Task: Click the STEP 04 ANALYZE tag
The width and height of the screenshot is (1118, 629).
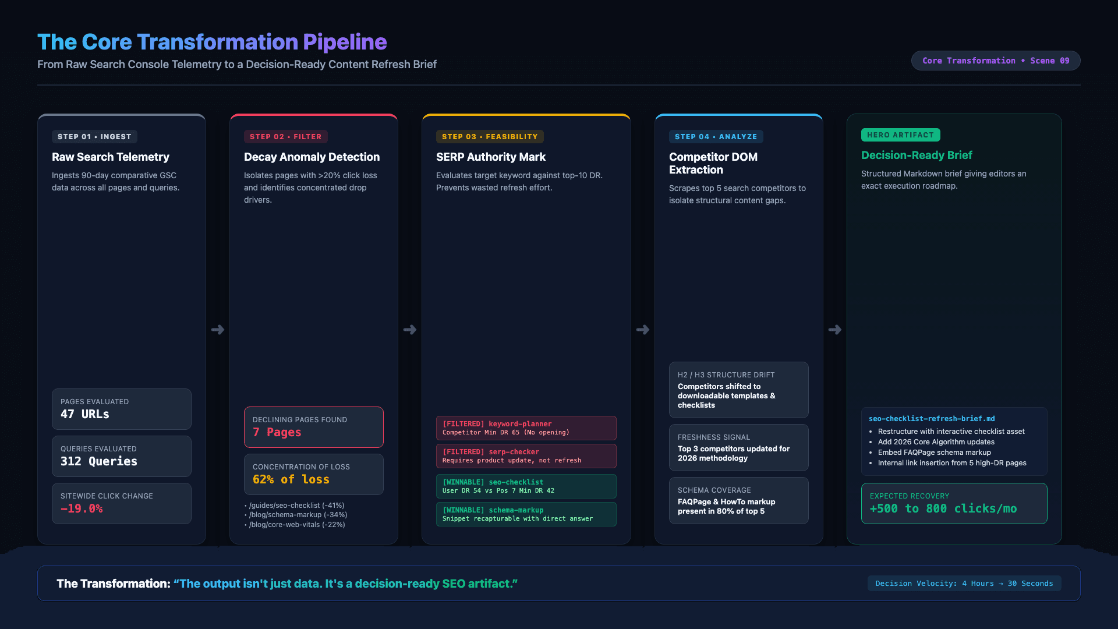Action: click(x=716, y=137)
